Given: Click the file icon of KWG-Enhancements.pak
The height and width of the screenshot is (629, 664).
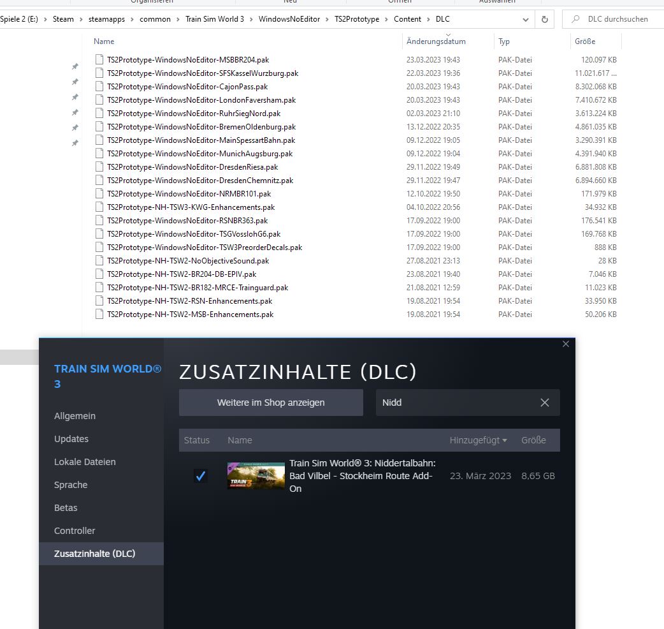Looking at the screenshot, I should [99, 207].
